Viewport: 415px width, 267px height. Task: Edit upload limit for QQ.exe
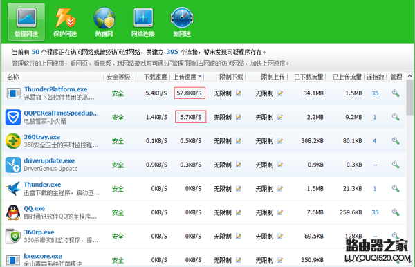(x=280, y=212)
